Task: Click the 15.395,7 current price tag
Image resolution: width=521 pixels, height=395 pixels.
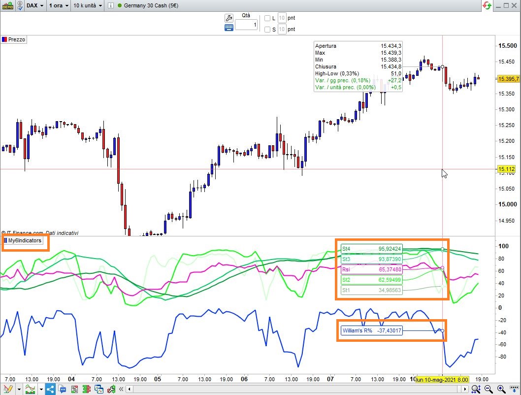Action: tap(508, 79)
